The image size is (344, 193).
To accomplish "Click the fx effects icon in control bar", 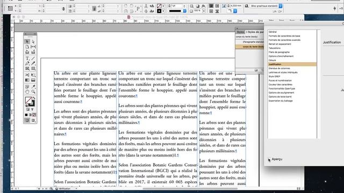I will point(204,6).
